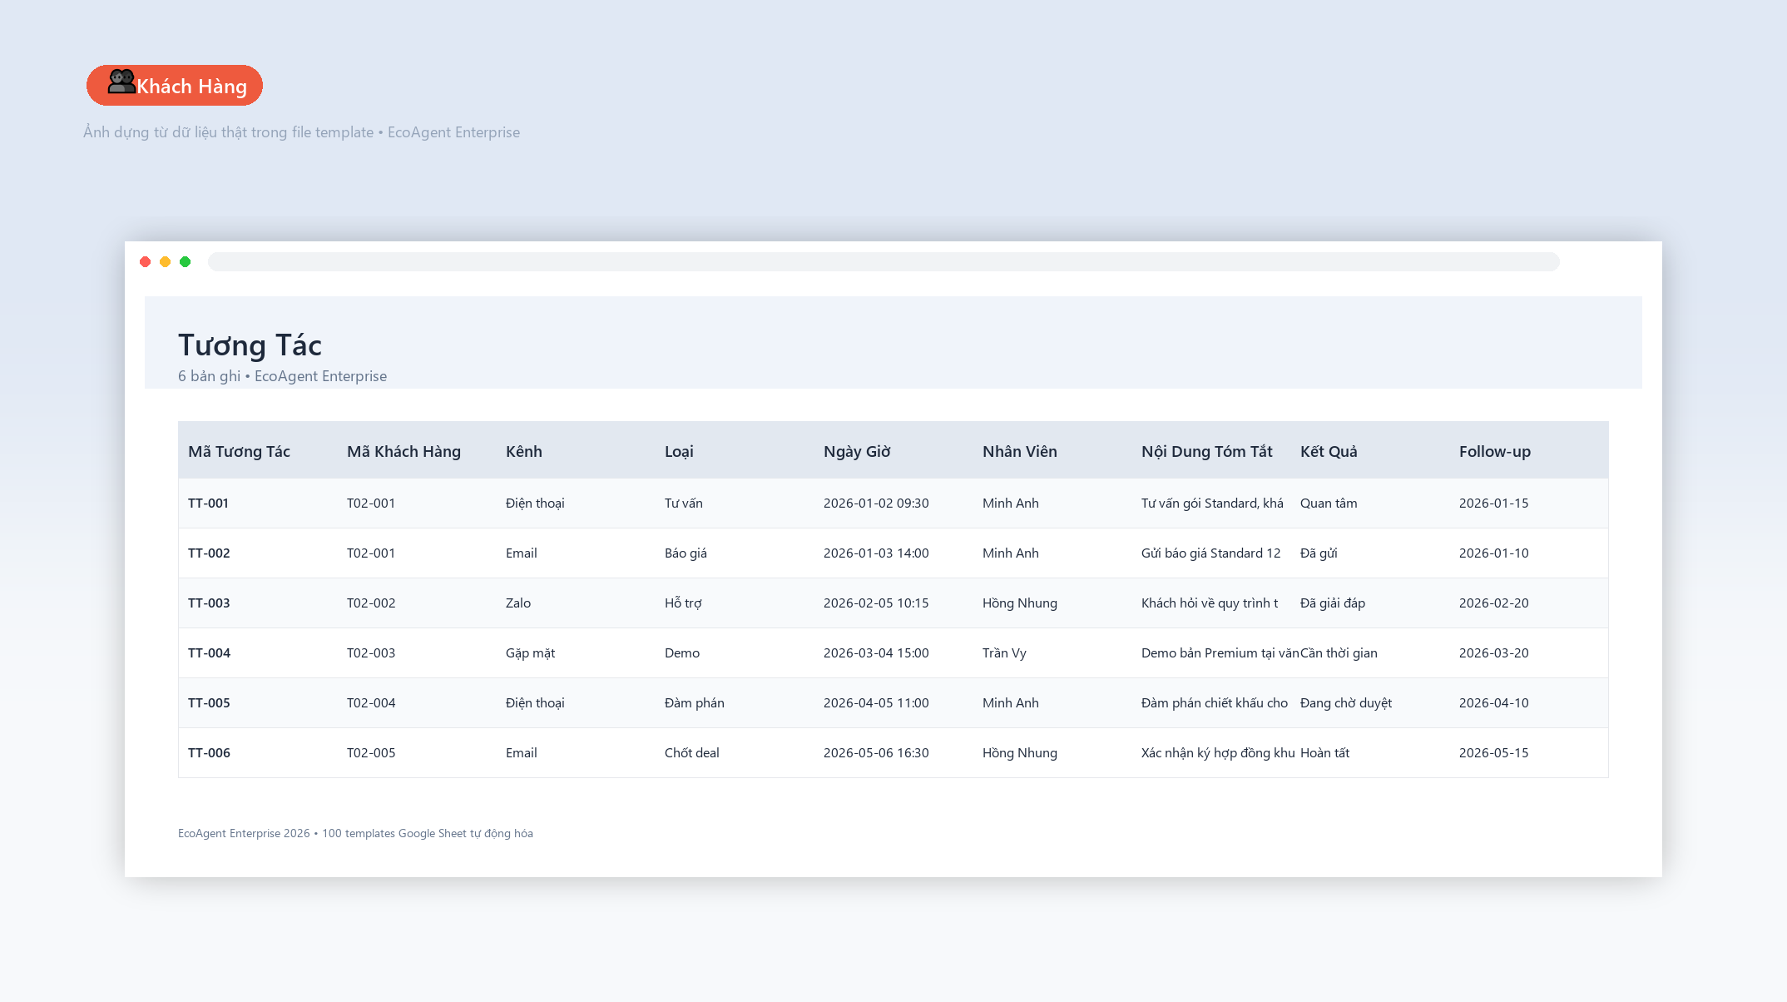Image resolution: width=1787 pixels, height=1002 pixels.
Task: Click the browser address bar field
Action: (884, 262)
